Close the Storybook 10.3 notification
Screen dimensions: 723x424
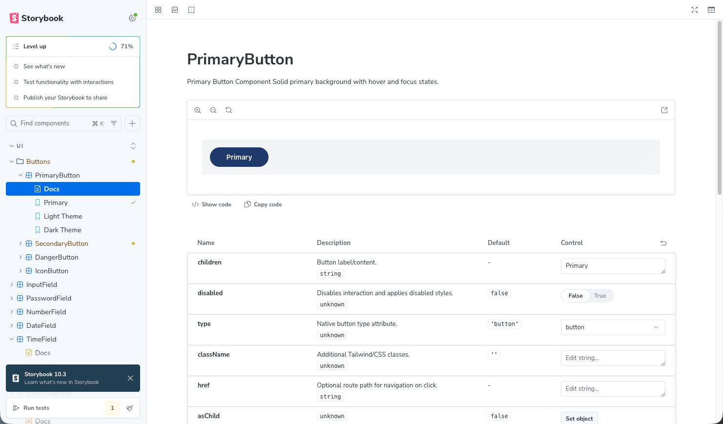(130, 378)
